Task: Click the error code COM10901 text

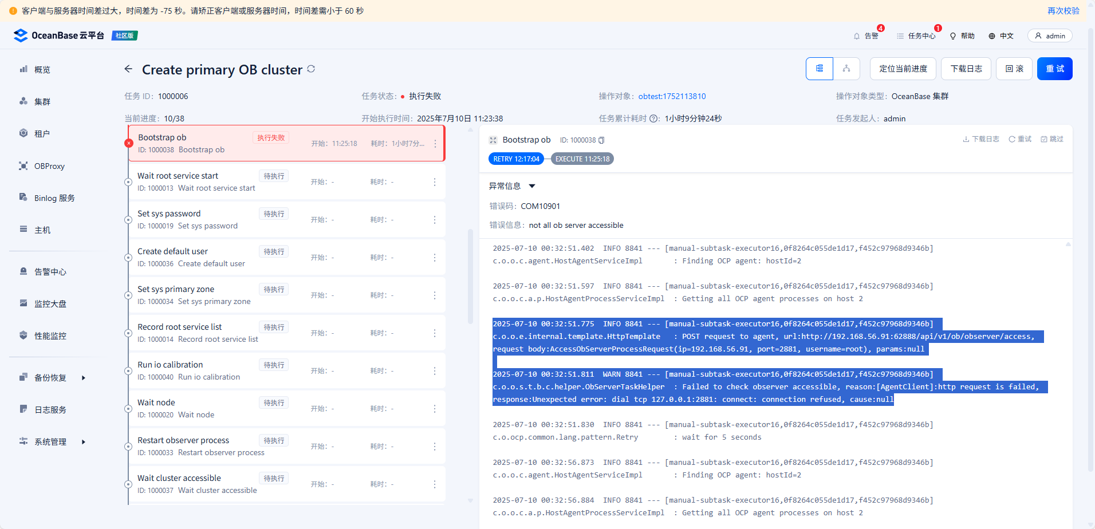Action: pyautogui.click(x=540, y=206)
